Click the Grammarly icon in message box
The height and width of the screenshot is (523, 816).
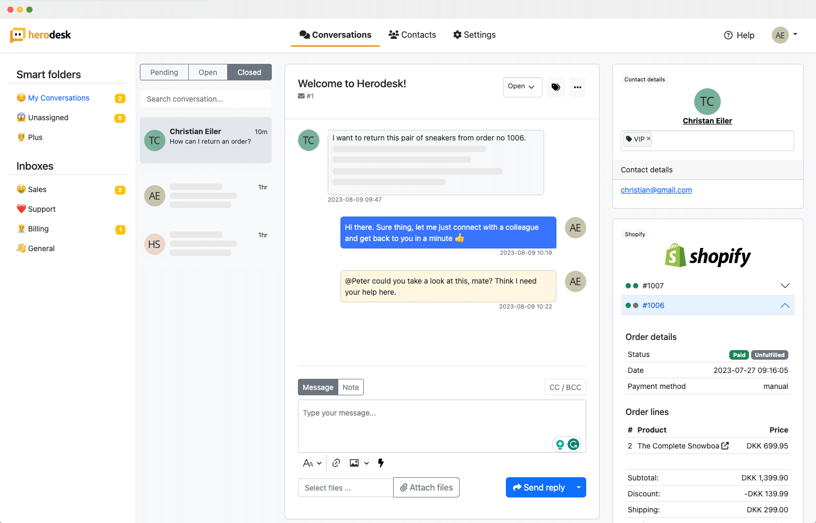point(573,444)
